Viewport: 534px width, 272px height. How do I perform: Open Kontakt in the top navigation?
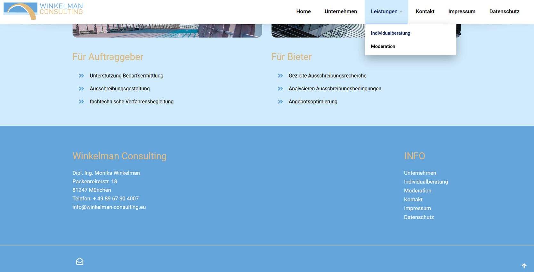coord(425,12)
